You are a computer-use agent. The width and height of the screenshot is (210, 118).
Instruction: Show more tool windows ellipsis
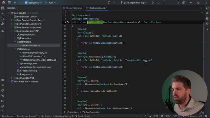[x=3, y=36]
